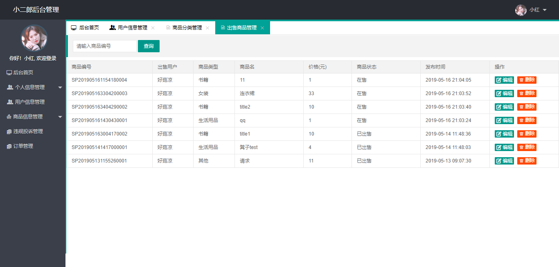The width and height of the screenshot is (559, 267).
Task: Switch to the 商品分类管理 tab
Action: 187,28
